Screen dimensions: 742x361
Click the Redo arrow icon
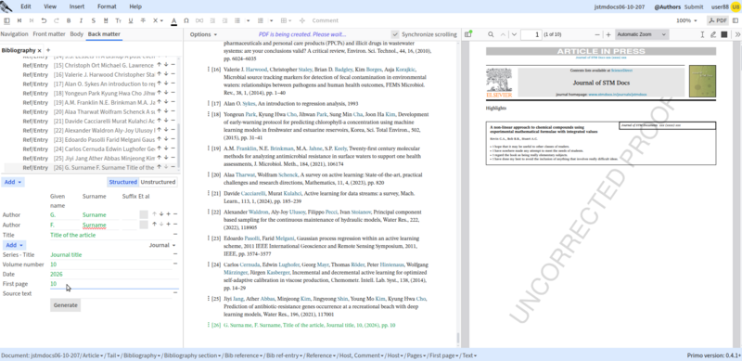(57, 20)
